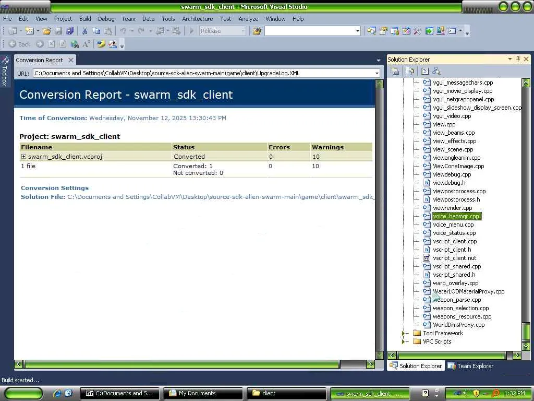Click the Redo arrow icon
Screen dimensions: 534x401
click(x=141, y=31)
